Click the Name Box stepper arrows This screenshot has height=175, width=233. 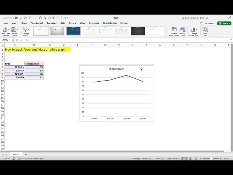[x=13, y=40]
